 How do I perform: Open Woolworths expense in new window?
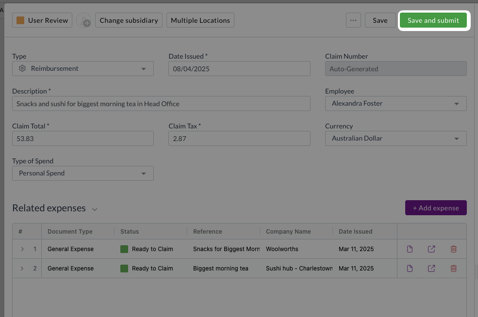pos(431,249)
